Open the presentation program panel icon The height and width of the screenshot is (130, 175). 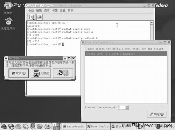coord(33,127)
